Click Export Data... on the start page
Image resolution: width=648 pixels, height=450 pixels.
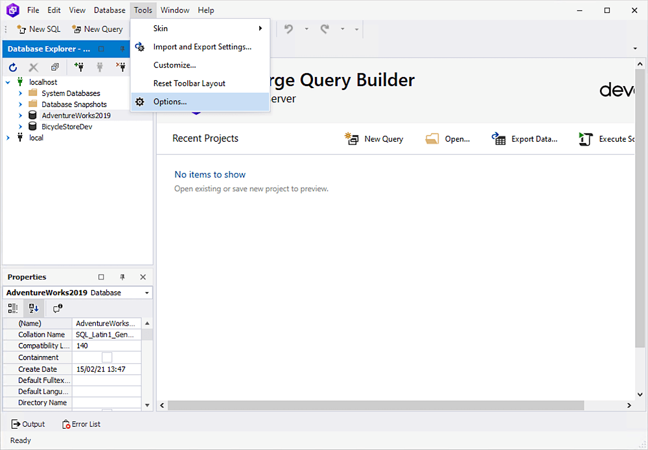tap(524, 139)
